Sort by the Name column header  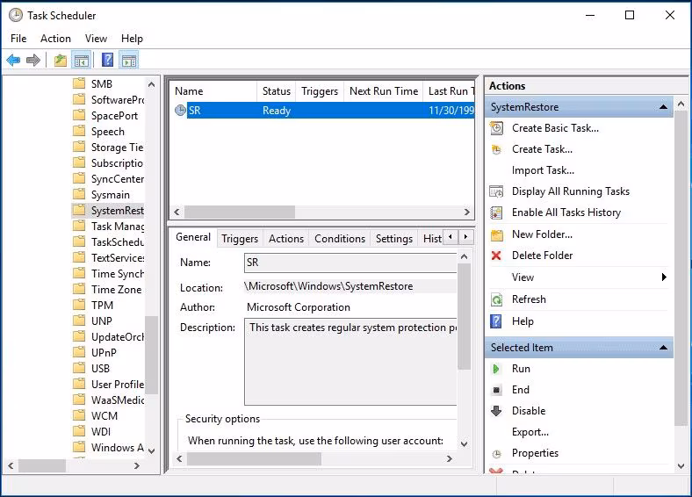click(213, 91)
